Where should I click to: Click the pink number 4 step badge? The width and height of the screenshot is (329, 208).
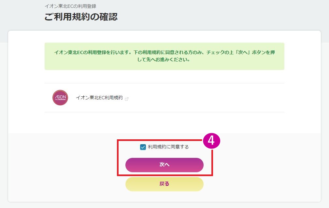tap(211, 140)
